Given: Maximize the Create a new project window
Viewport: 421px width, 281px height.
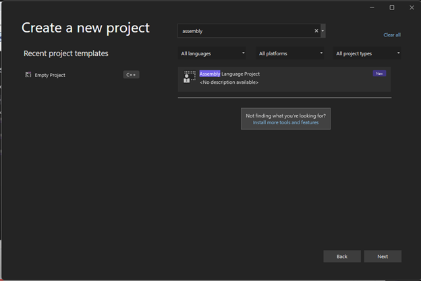Looking at the screenshot, I should coord(392,7).
